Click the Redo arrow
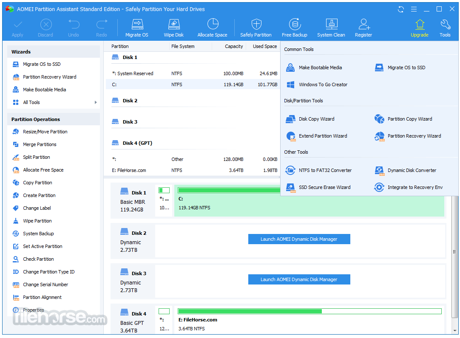 coord(102,28)
